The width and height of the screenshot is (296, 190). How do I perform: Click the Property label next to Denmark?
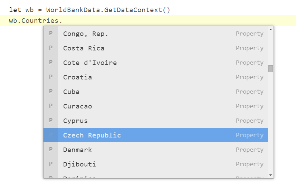[x=250, y=150]
